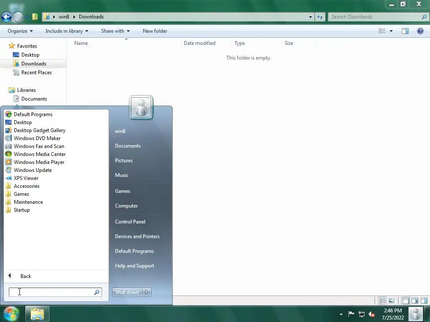430x322 pixels.
Task: Expand the Games program folder
Action: [21, 194]
